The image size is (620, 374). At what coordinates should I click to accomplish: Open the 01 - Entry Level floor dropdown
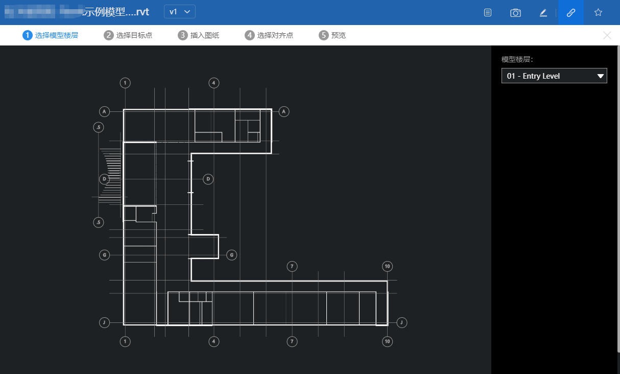tap(554, 76)
